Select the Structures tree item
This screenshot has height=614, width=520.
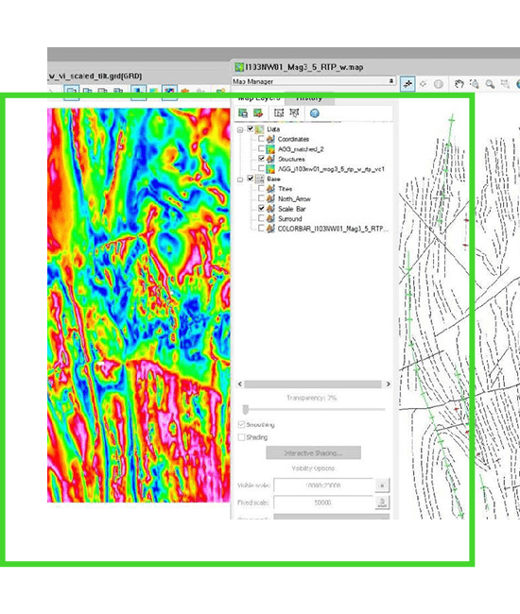(x=291, y=159)
